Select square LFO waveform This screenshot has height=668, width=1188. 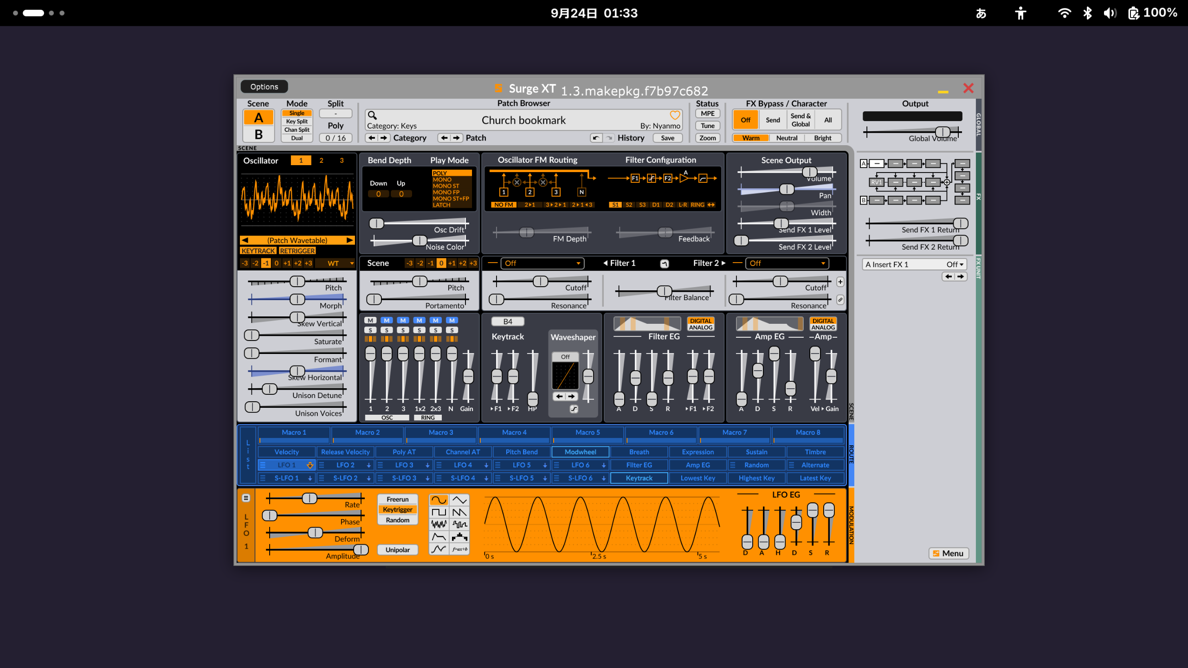(439, 512)
